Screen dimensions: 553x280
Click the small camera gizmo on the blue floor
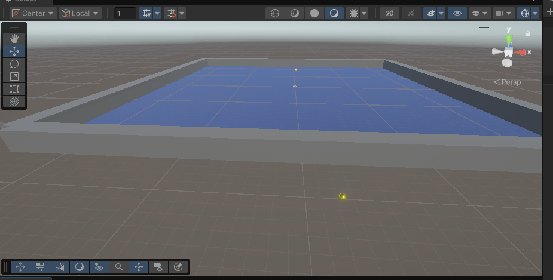tap(295, 86)
